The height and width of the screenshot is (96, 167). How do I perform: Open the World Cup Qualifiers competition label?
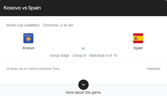click(23, 25)
